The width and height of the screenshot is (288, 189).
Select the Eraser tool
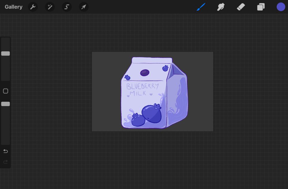click(241, 7)
